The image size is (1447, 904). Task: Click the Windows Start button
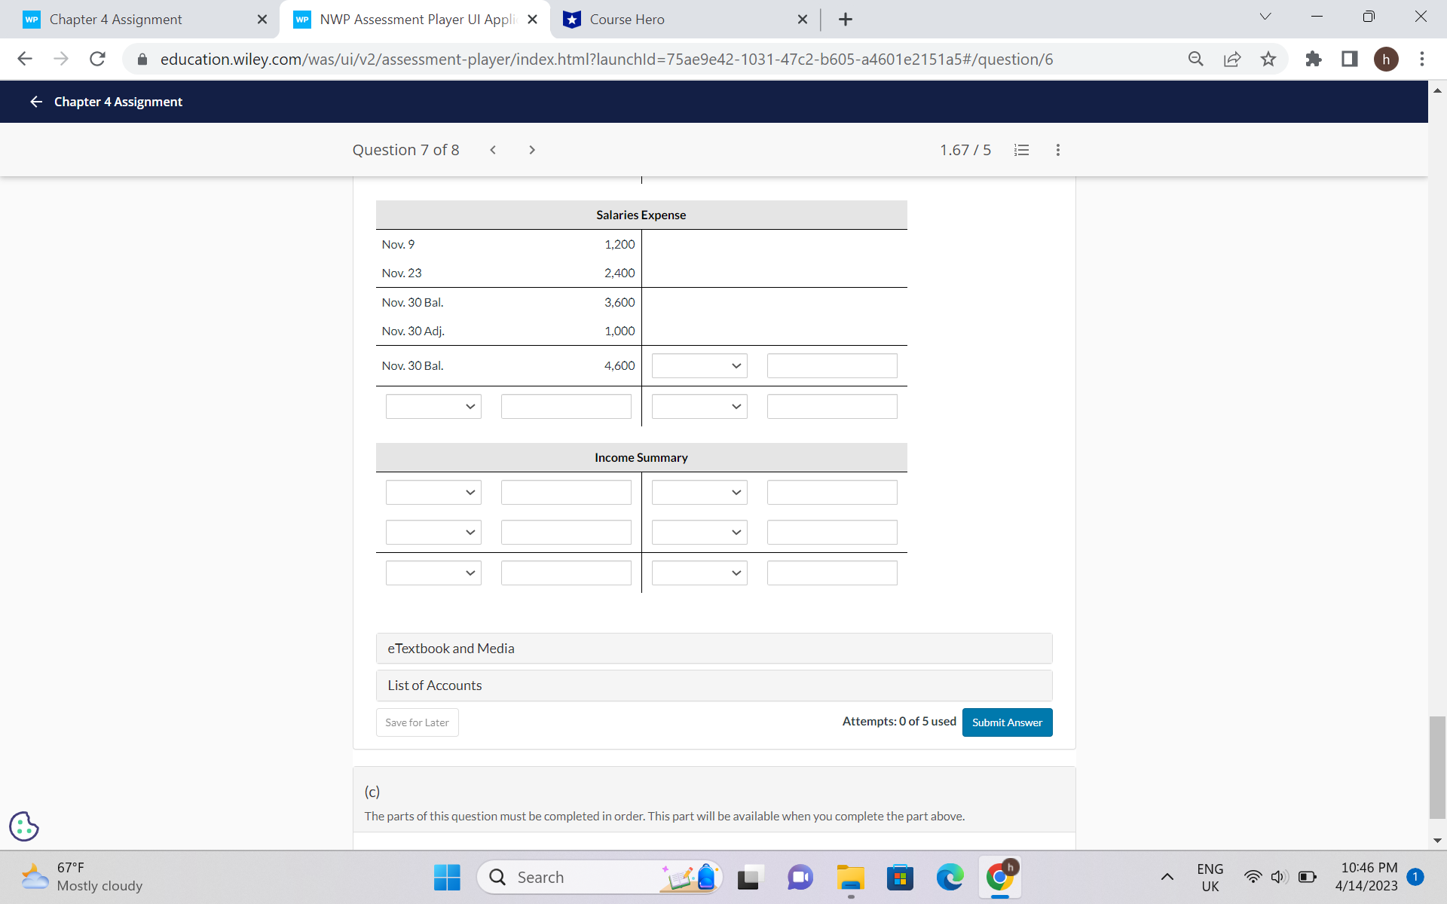pos(446,877)
